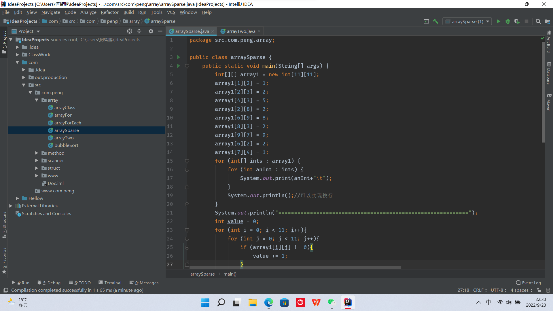Screen dimensions: 553x311
Task: Click the Project panel settings gear
Action: coord(151,31)
